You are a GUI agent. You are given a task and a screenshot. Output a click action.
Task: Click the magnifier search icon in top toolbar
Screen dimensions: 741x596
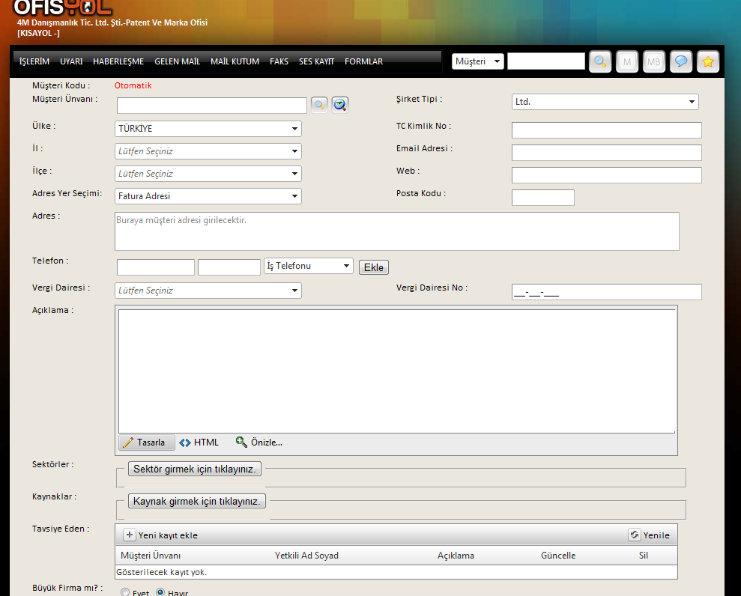tap(600, 61)
